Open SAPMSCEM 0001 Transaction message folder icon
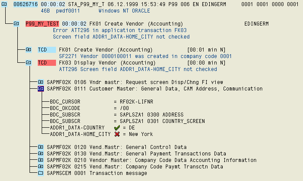Viewport: 303px width, 181px height. tap(40, 173)
